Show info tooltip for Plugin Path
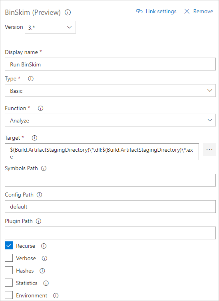The width and height of the screenshot is (219, 301). (38, 221)
